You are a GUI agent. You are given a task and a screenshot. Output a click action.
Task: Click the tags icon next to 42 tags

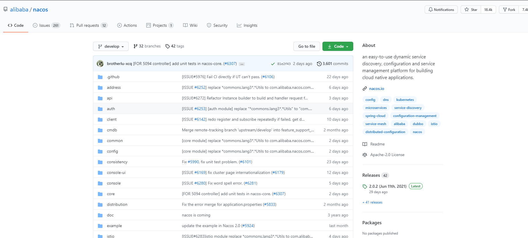point(168,46)
